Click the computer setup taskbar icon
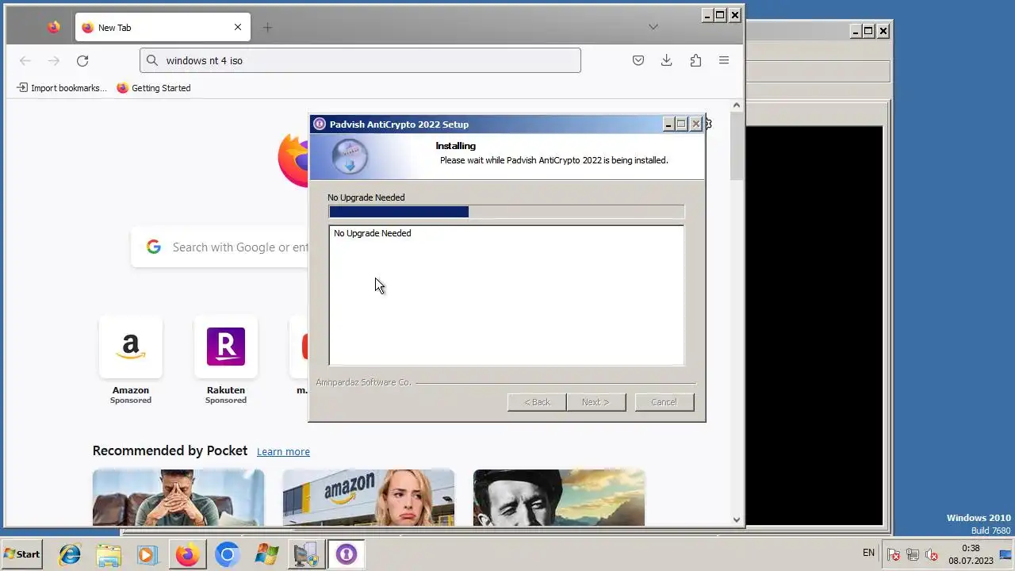The width and height of the screenshot is (1015, 571). point(305,554)
